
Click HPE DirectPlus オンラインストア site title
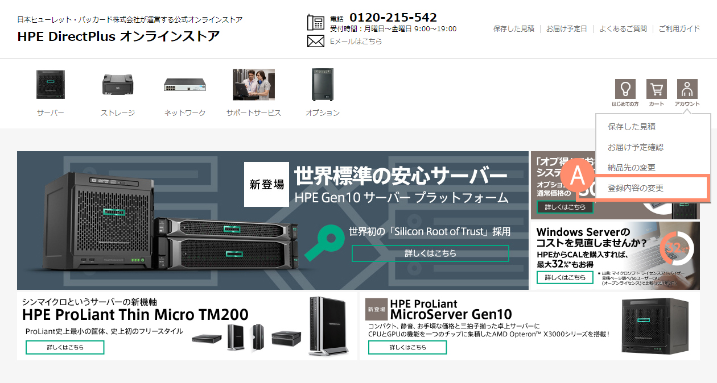click(x=118, y=36)
